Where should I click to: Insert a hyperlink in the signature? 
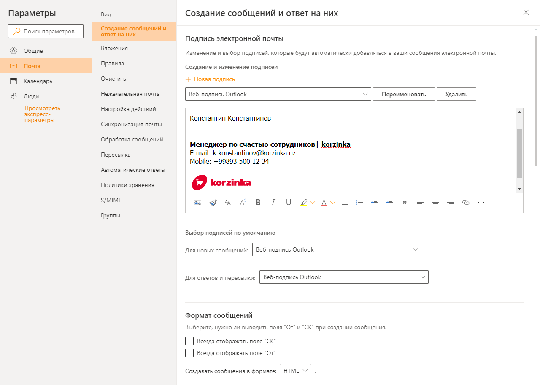click(x=466, y=203)
